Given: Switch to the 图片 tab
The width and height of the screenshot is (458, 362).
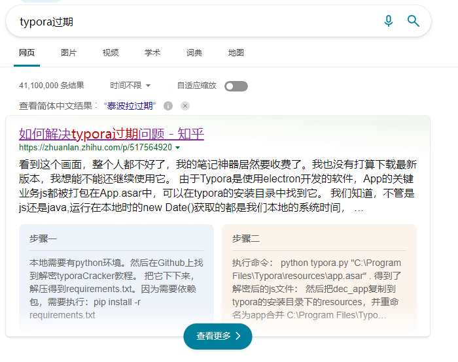Looking at the screenshot, I should (x=69, y=53).
